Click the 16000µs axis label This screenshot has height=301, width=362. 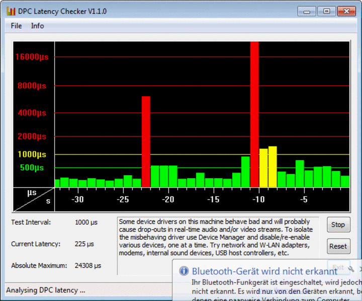pos(32,57)
